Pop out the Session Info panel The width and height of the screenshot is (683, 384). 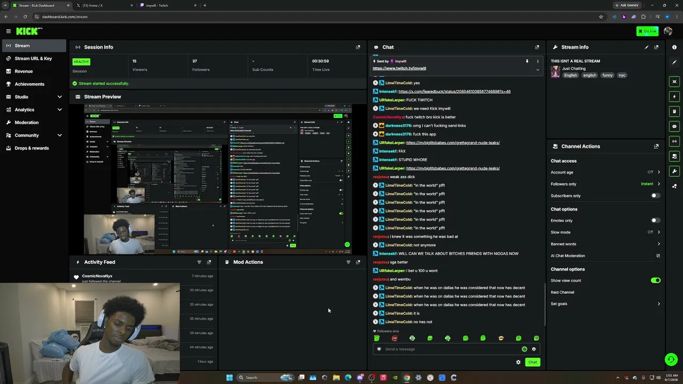coord(358,47)
